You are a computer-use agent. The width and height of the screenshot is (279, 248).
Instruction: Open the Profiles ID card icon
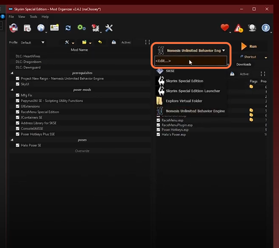point(55,28)
